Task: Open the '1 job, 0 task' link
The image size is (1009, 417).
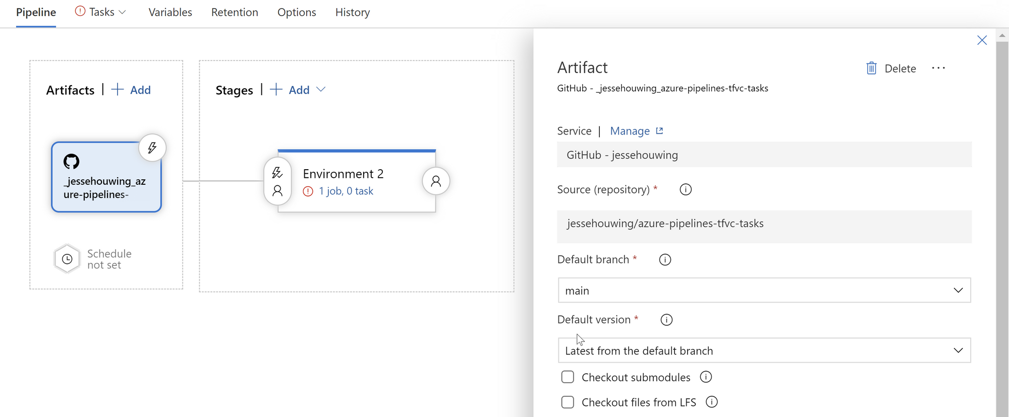Action: [346, 191]
